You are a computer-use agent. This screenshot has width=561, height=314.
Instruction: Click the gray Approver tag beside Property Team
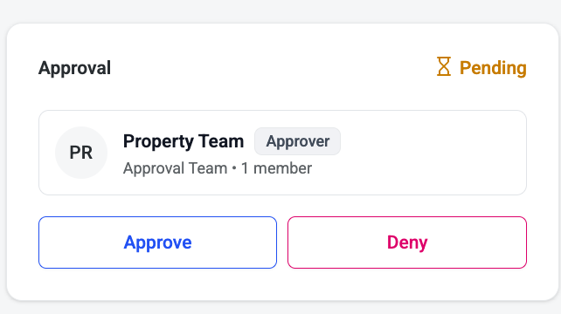297,141
